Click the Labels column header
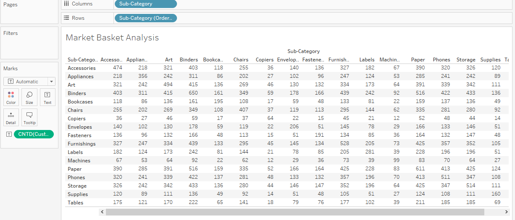The height and width of the screenshot is (220, 515). pos(367,60)
